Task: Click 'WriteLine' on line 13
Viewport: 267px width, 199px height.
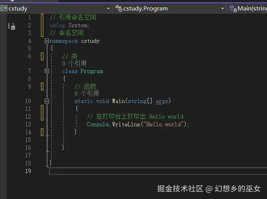Action: coord(126,124)
